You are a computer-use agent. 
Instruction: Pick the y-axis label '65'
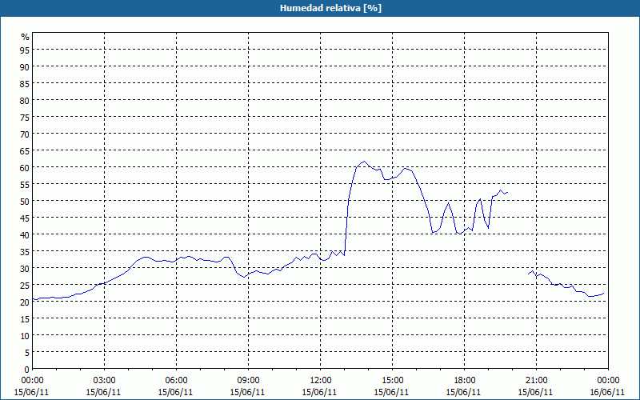tap(25, 151)
